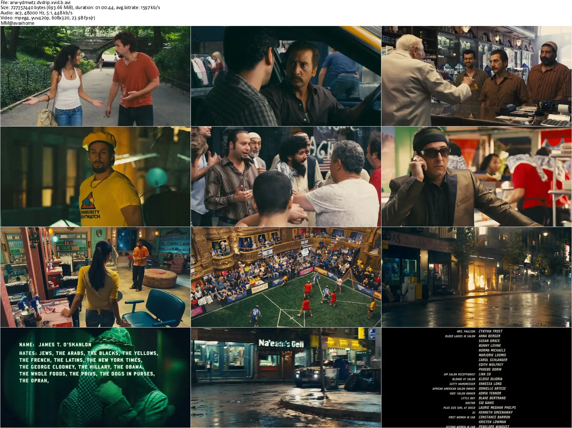Select the sunglasses man on phone thumbnail

477,177
